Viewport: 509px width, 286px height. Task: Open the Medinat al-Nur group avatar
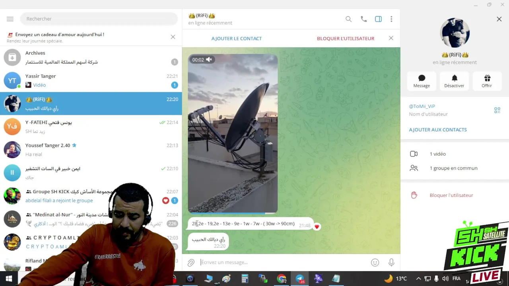pyautogui.click(x=12, y=219)
